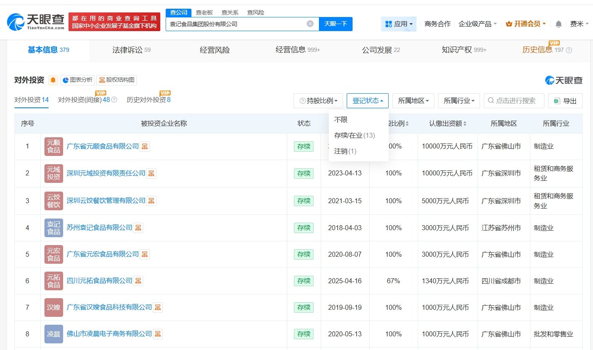Open the 图表分析 chart analysis view
Image resolution: width=593 pixels, height=350 pixels.
click(77, 80)
